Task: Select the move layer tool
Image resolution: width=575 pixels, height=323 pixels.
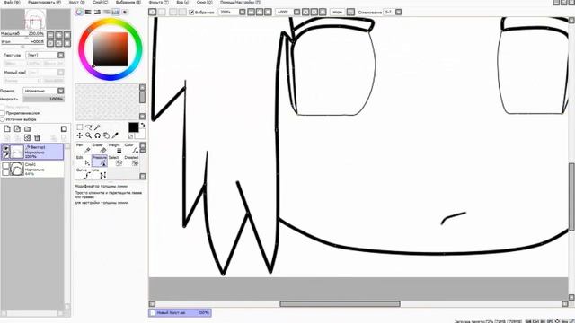Action: (x=80, y=135)
